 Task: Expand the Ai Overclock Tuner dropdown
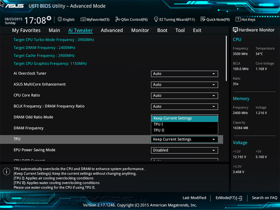(x=184, y=74)
